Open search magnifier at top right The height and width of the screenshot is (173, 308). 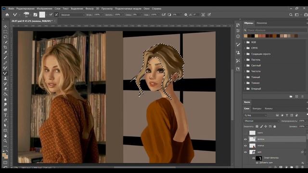(x=291, y=15)
